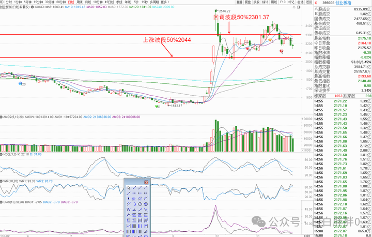The height and width of the screenshot is (237, 372).
Task: Click the 多股 multi-stock button
Action: 256,2
